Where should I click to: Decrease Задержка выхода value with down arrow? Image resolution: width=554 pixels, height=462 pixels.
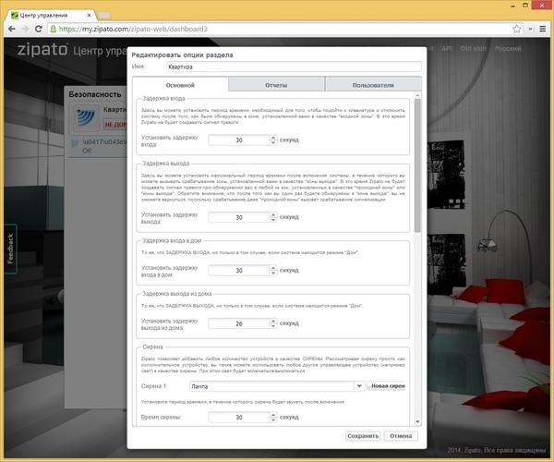click(x=273, y=220)
